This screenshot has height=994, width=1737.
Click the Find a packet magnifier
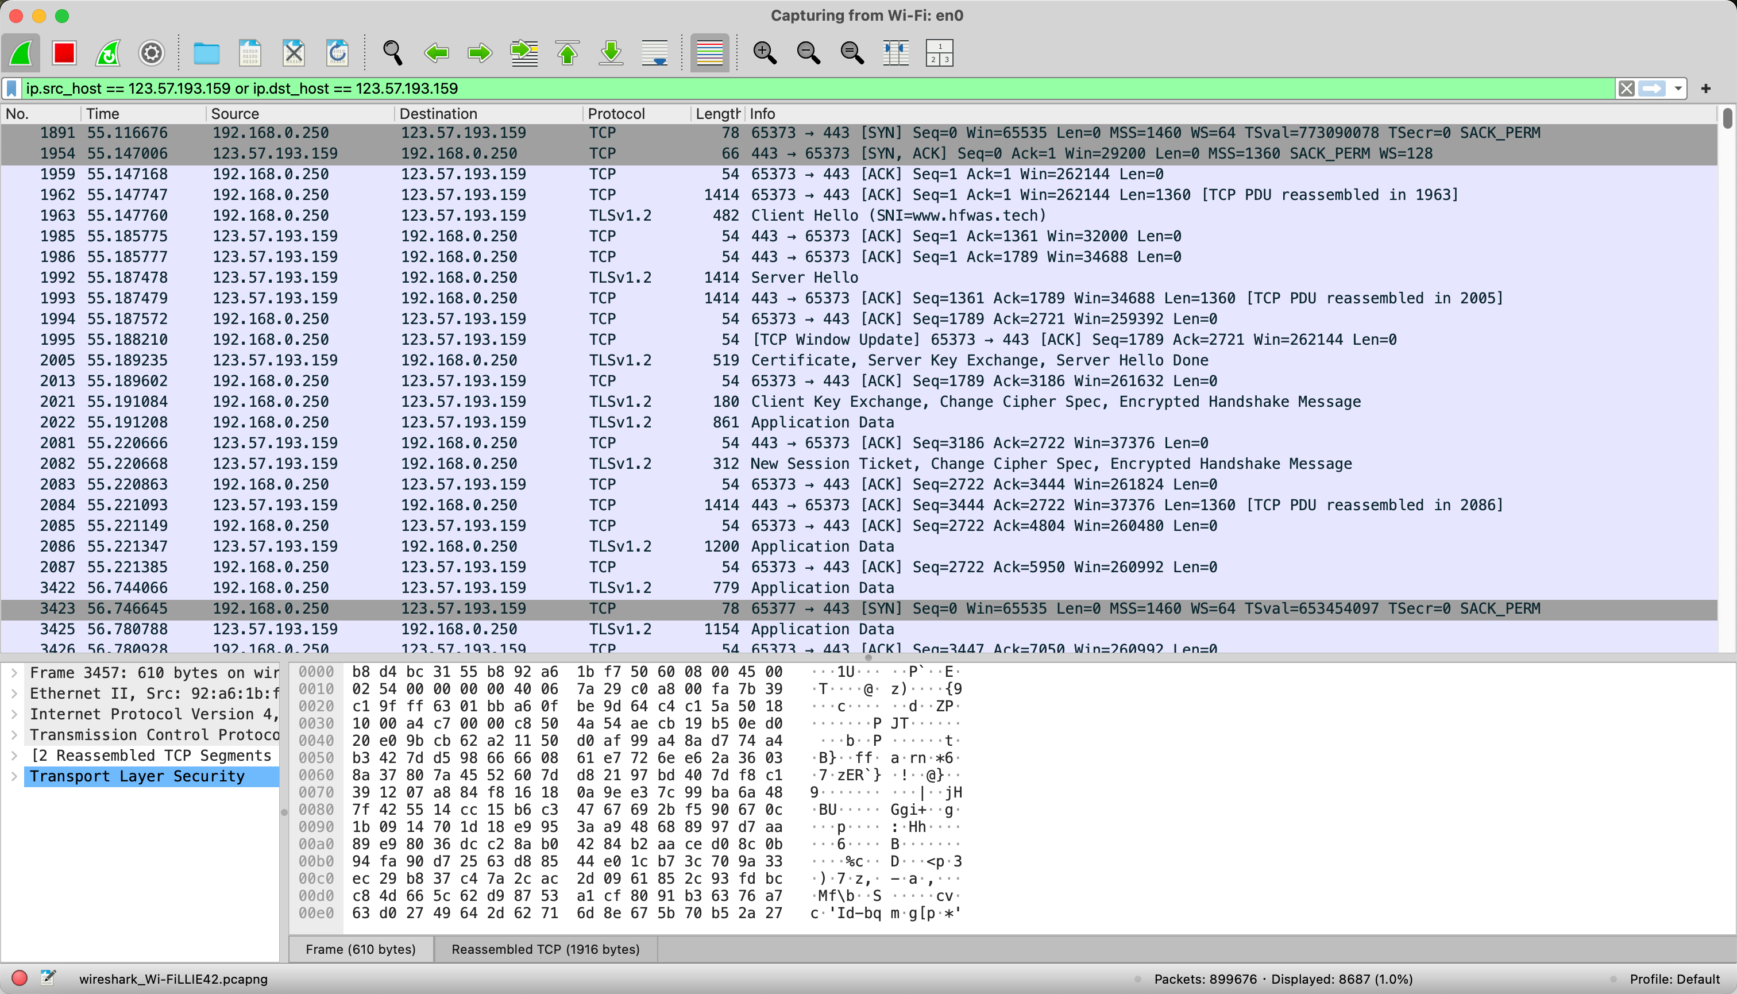pos(392,52)
